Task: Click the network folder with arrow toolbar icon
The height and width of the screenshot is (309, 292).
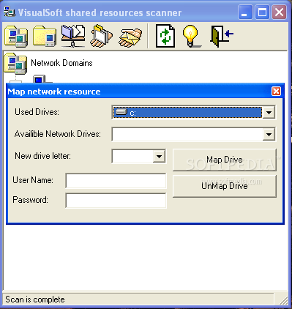Action: coord(73,36)
